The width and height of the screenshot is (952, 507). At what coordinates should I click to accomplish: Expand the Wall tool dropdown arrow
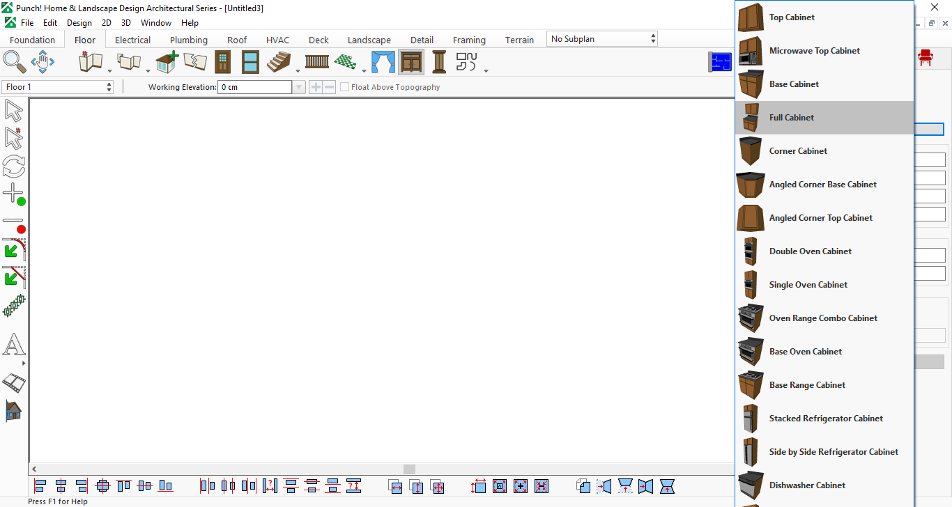coord(110,70)
